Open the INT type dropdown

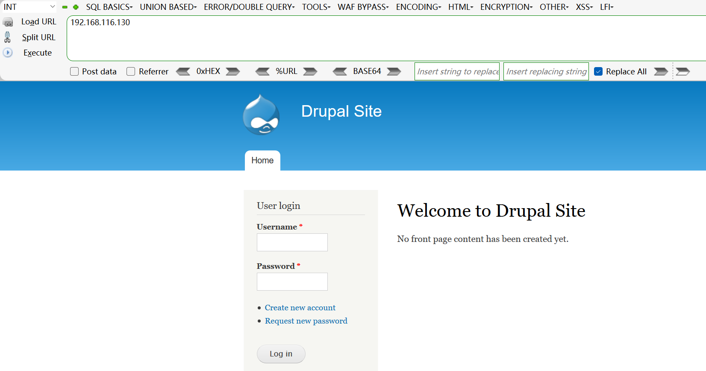click(x=29, y=7)
